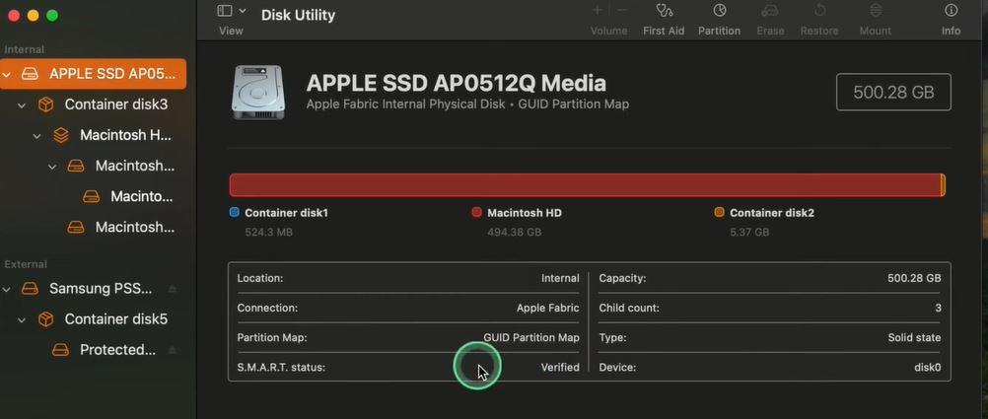The width and height of the screenshot is (988, 419).
Task: Click the remove volume minus icon
Action: (622, 10)
